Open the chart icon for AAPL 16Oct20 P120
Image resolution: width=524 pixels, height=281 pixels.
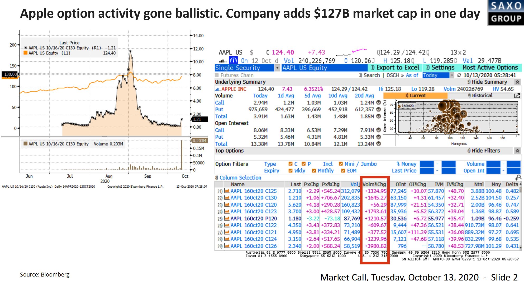(x=226, y=218)
